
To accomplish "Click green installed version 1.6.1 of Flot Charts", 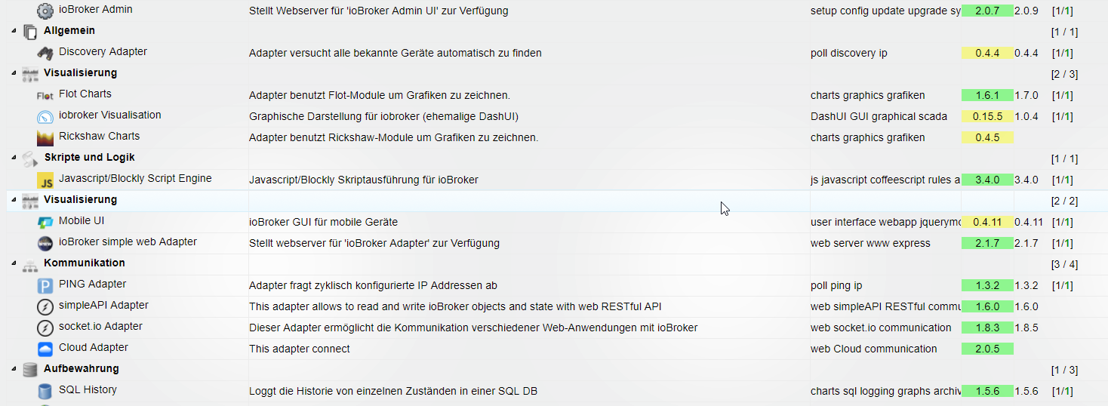I will click(x=987, y=95).
